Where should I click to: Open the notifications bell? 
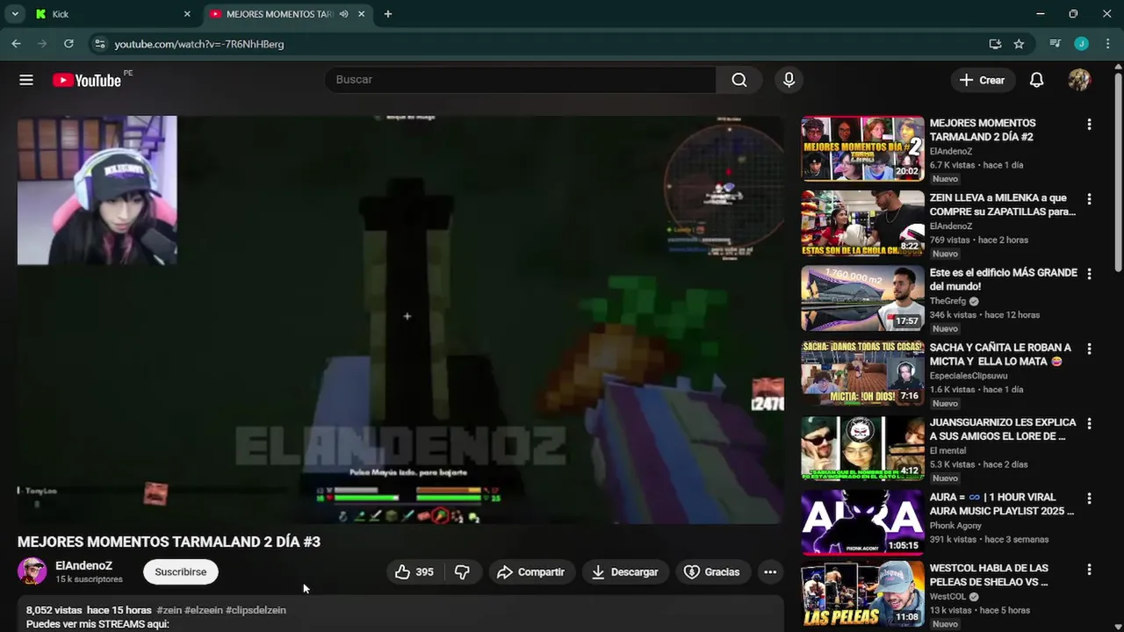point(1036,80)
